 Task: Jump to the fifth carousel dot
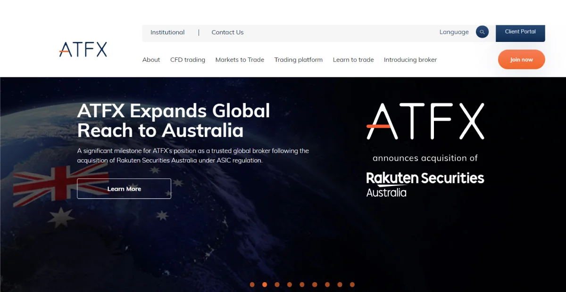pyautogui.click(x=302, y=284)
